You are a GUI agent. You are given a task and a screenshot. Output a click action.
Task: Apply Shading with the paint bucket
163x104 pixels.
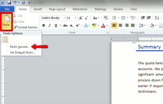click(152, 25)
